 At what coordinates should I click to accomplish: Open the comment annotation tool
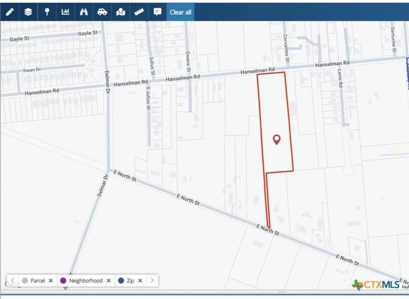click(x=157, y=12)
